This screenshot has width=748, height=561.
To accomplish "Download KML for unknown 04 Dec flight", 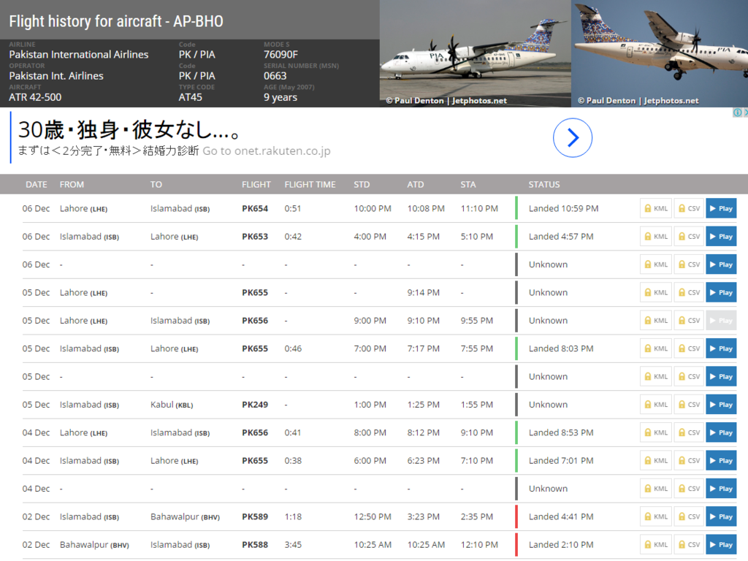I will click(656, 489).
